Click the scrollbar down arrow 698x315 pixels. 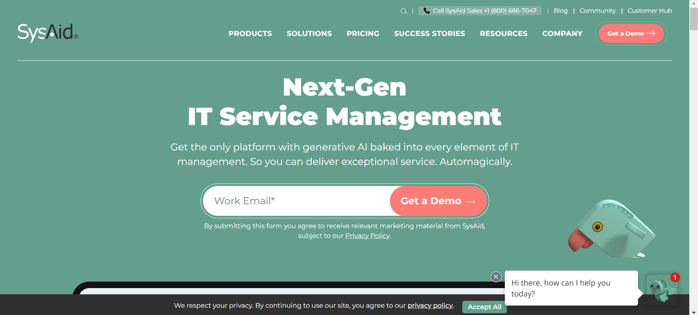694,312
